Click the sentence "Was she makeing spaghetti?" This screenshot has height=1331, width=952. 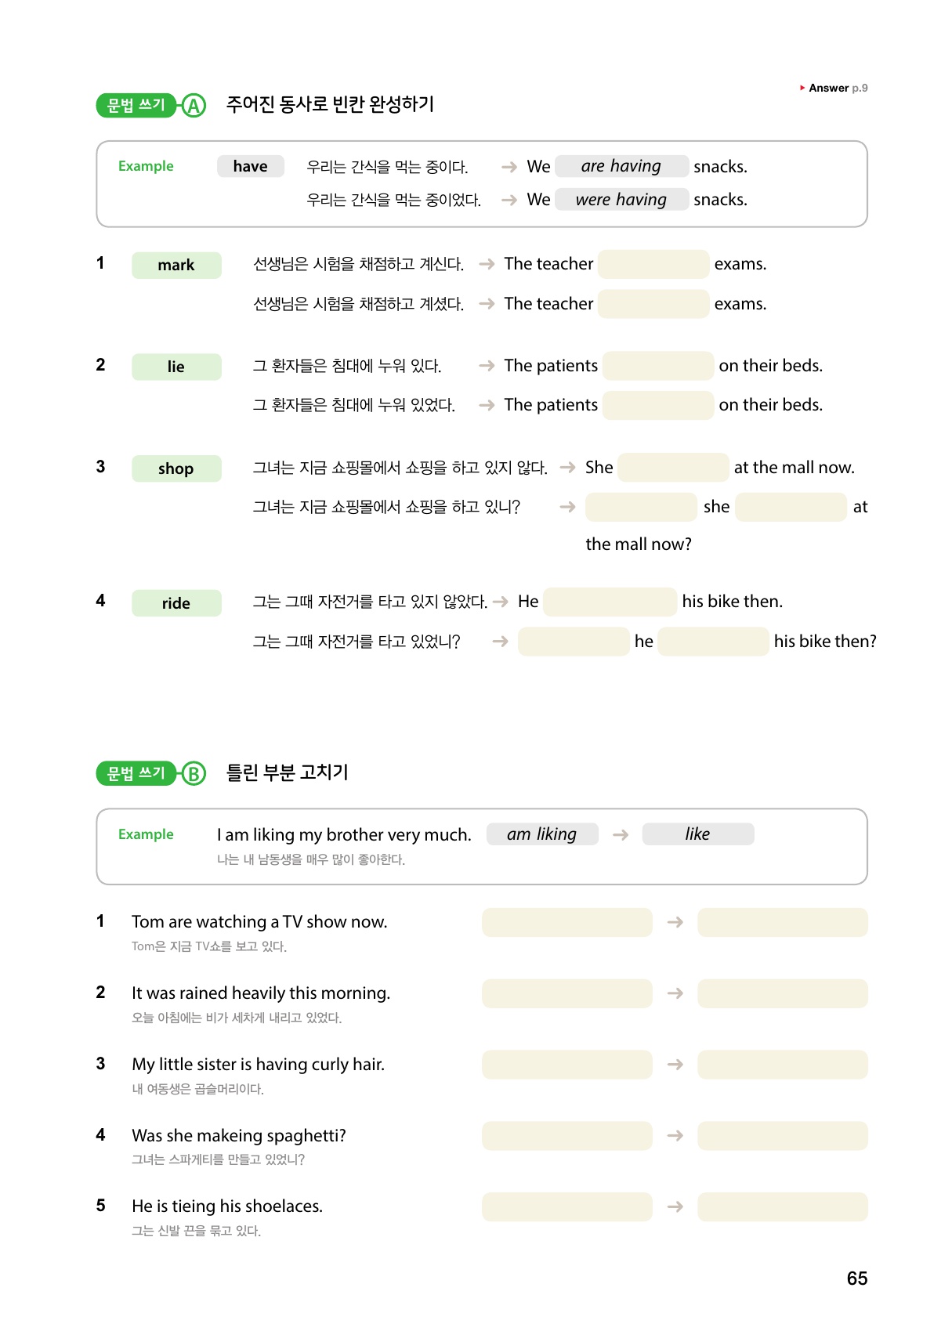point(239,1135)
